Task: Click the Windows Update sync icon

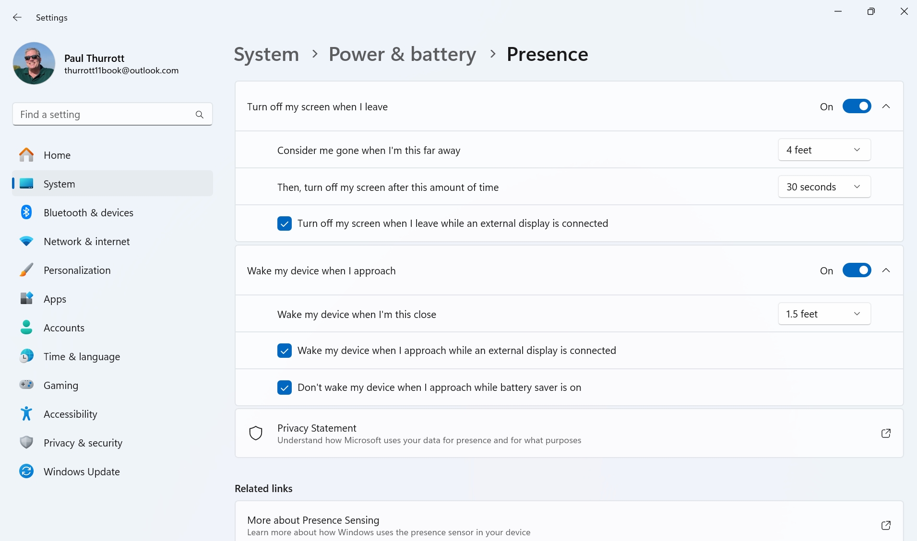Action: click(26, 471)
